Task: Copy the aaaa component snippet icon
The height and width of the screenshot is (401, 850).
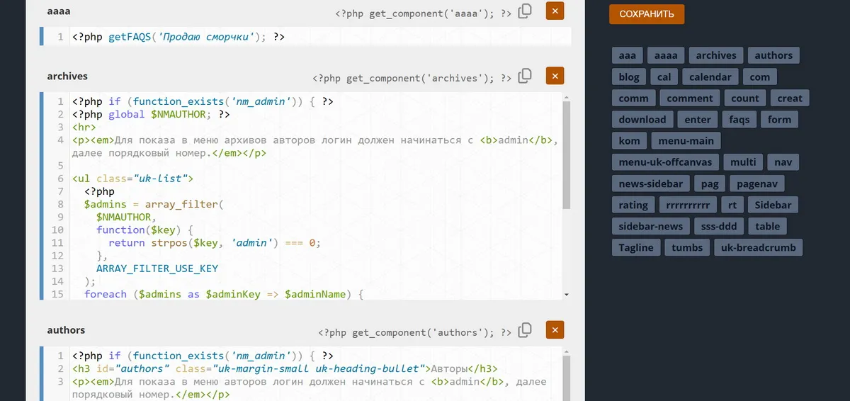Action: pos(525,11)
